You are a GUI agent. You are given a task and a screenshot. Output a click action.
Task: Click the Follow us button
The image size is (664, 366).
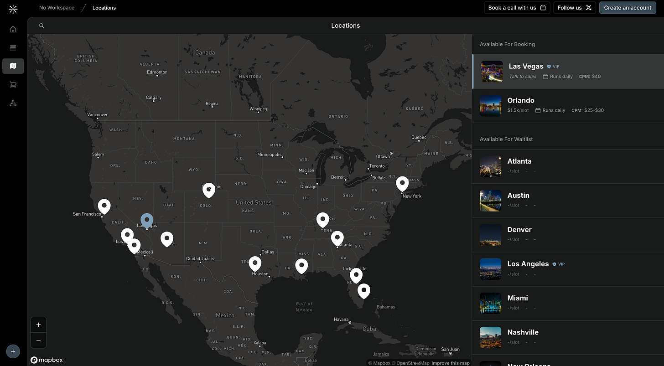pyautogui.click(x=575, y=8)
